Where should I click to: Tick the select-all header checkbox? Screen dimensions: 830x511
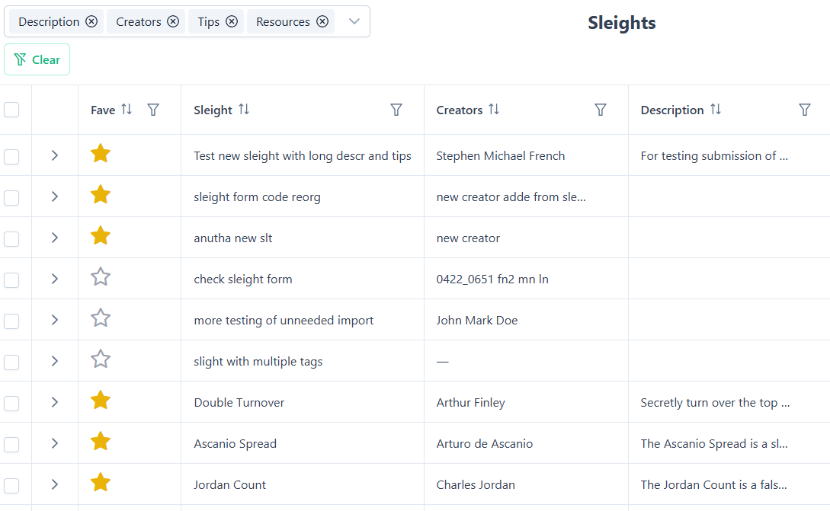[x=11, y=110]
